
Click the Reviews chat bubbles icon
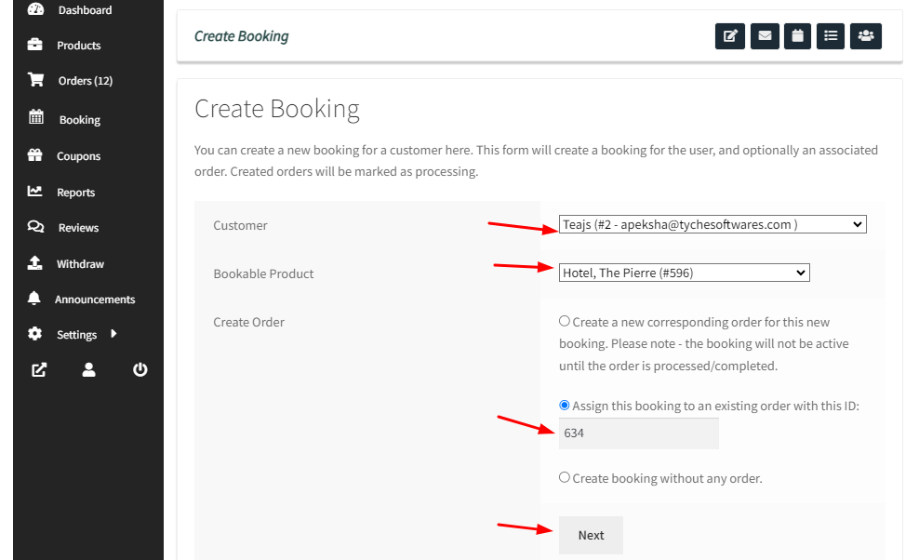pos(35,226)
